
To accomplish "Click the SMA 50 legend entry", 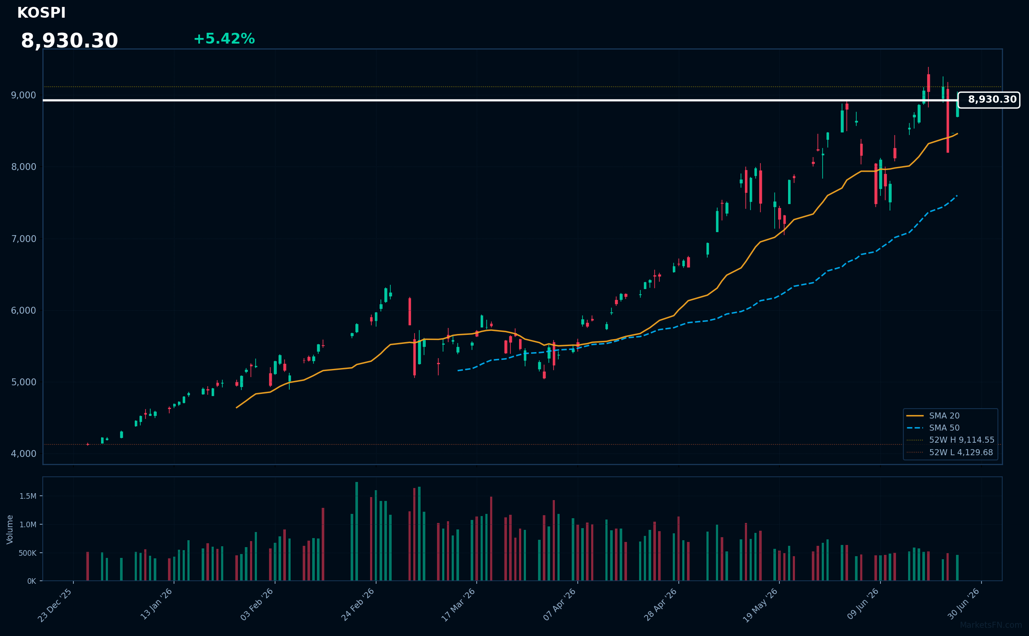I will click(x=944, y=428).
